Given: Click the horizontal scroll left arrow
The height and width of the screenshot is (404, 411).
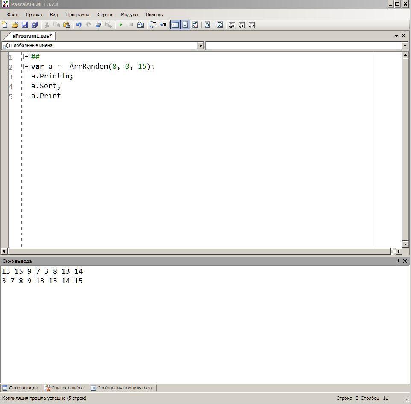Looking at the screenshot, I should (4, 251).
